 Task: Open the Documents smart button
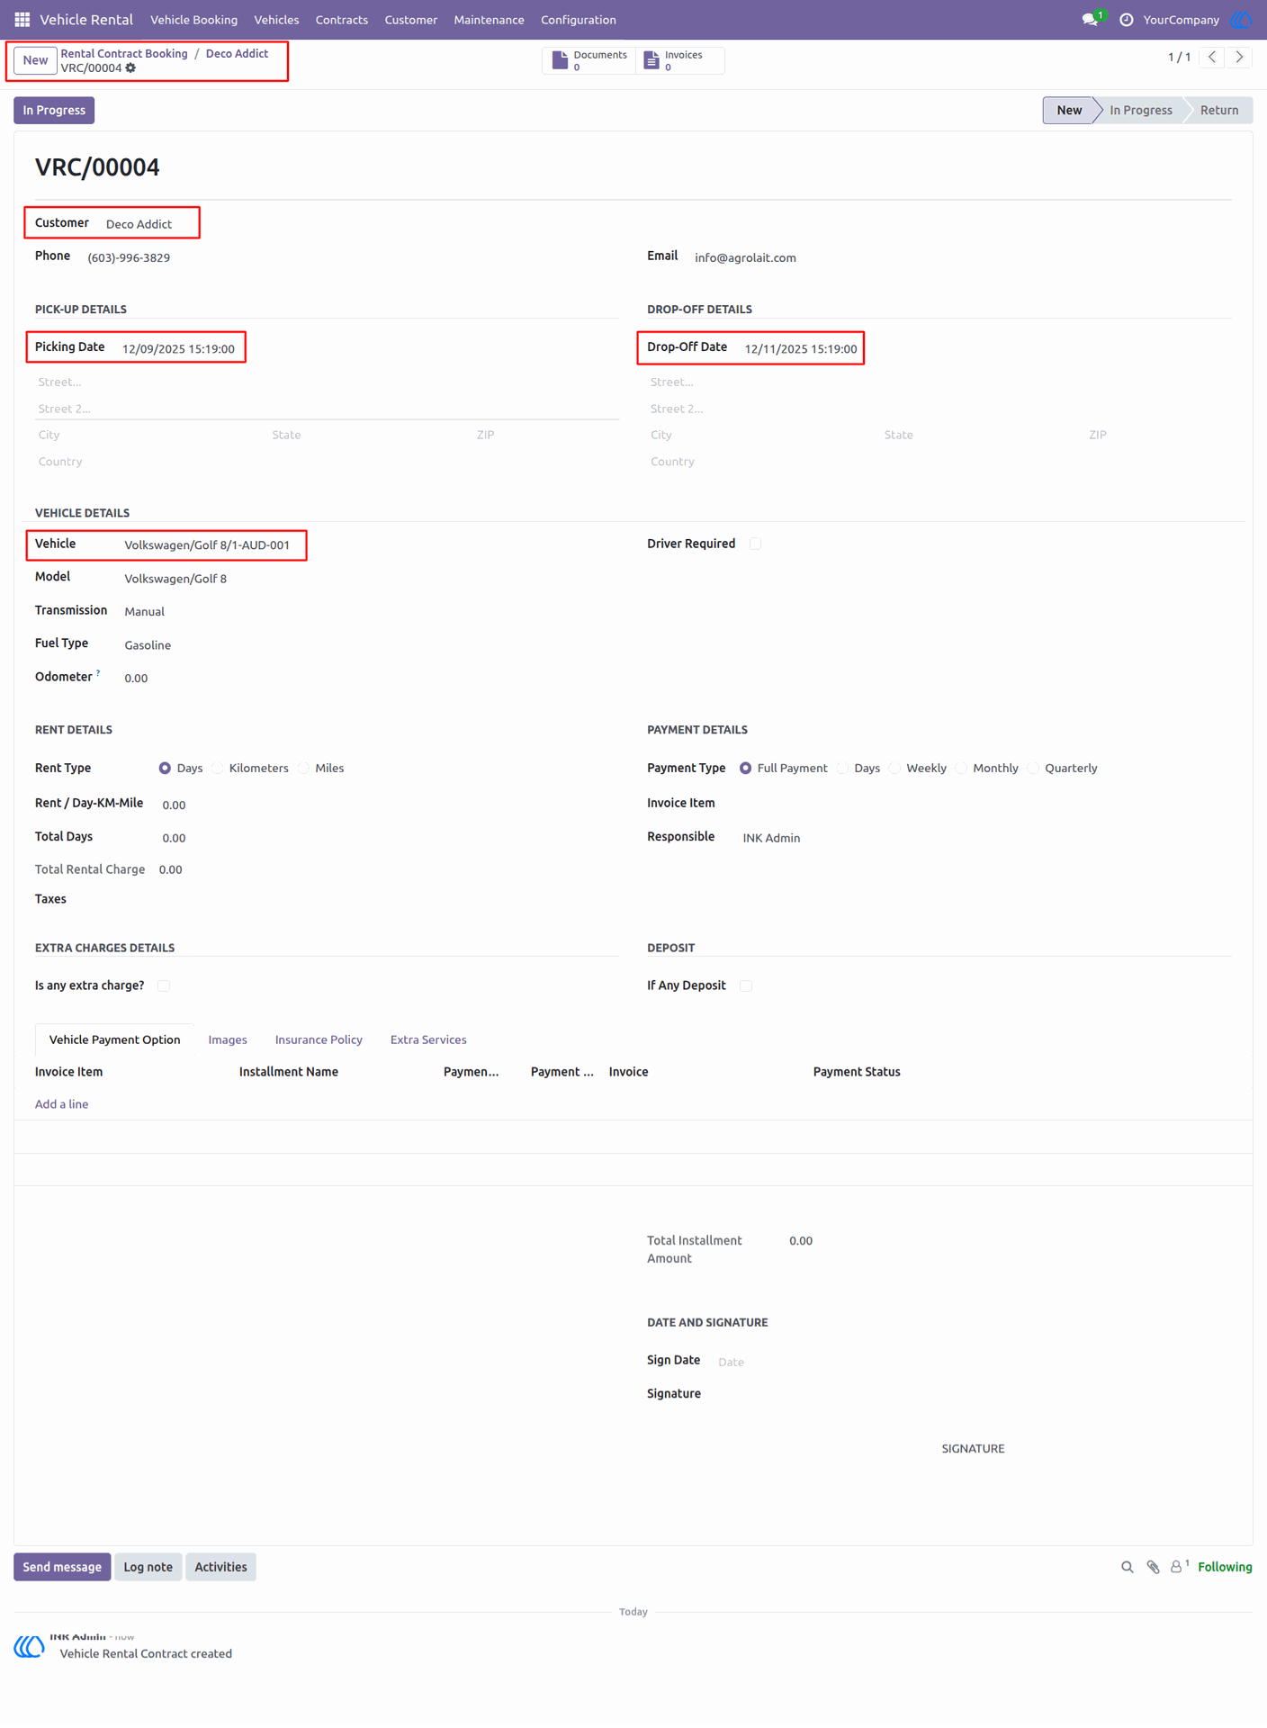click(x=589, y=60)
